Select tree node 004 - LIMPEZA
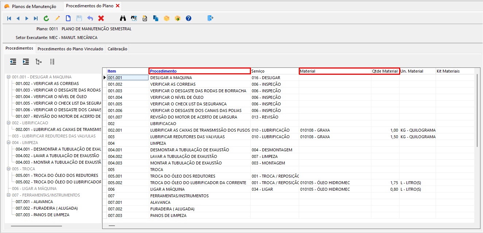 point(25,143)
